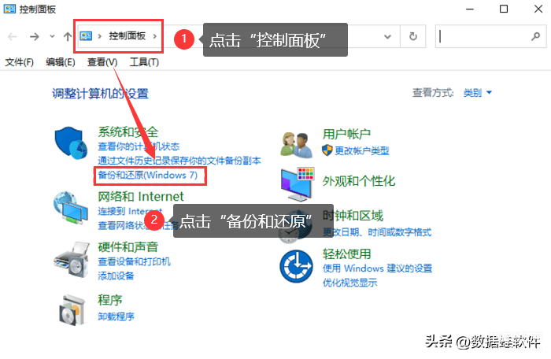Expand the address bar history dropdown

tap(387, 36)
